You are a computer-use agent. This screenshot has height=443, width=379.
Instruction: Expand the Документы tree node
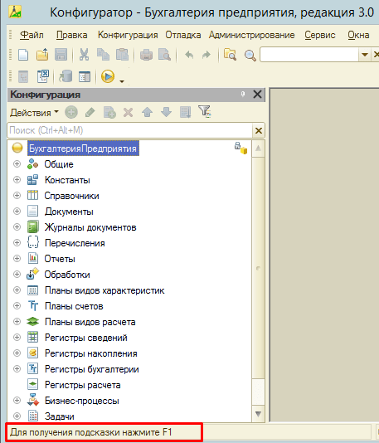[x=17, y=212]
